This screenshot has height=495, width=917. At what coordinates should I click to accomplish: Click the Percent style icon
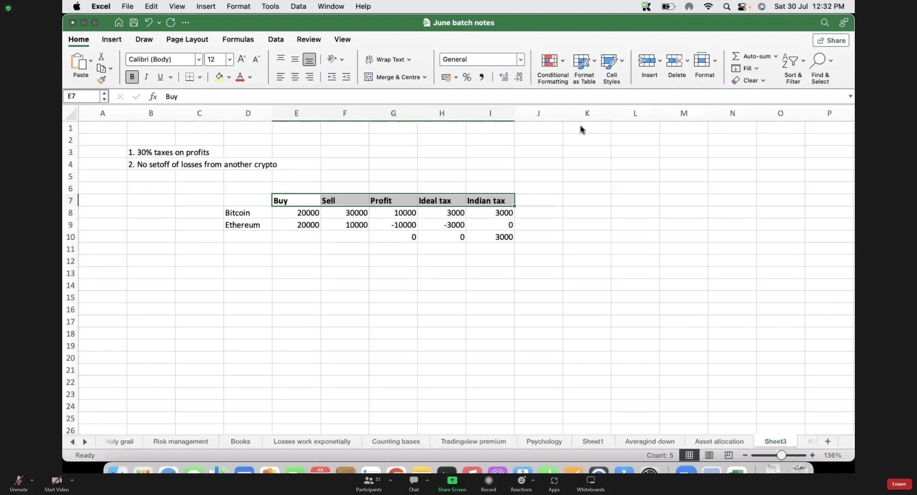click(x=467, y=77)
